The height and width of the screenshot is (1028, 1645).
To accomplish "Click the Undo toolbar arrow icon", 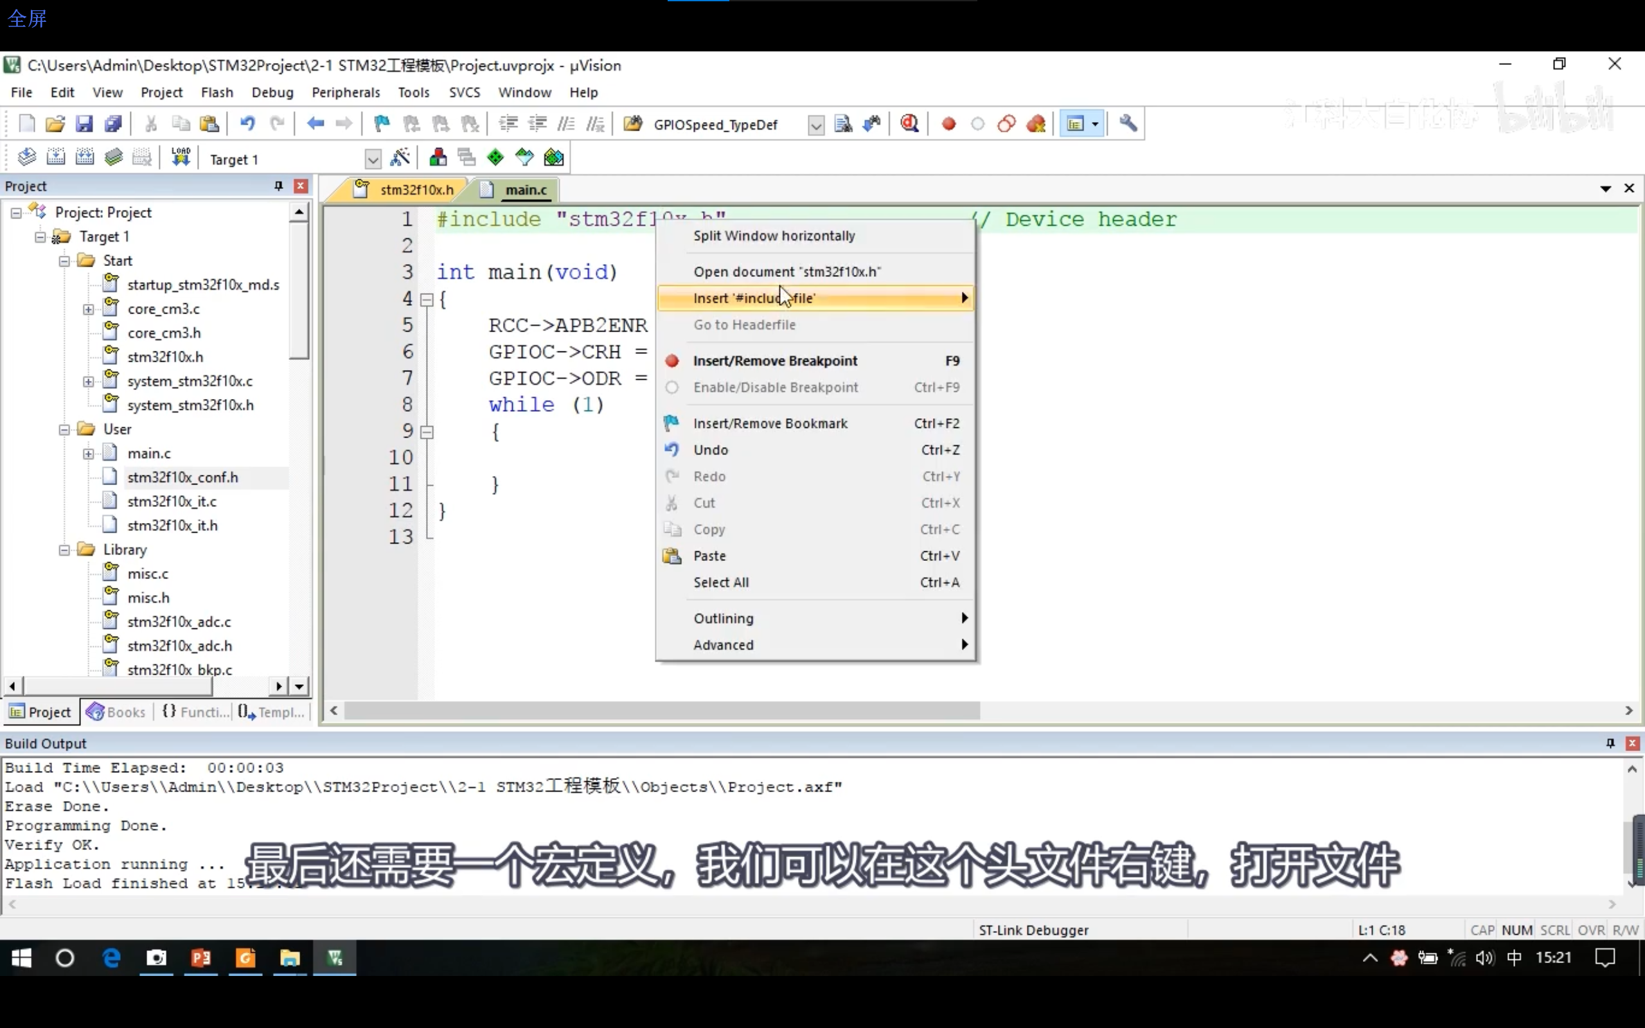I will pyautogui.click(x=247, y=124).
